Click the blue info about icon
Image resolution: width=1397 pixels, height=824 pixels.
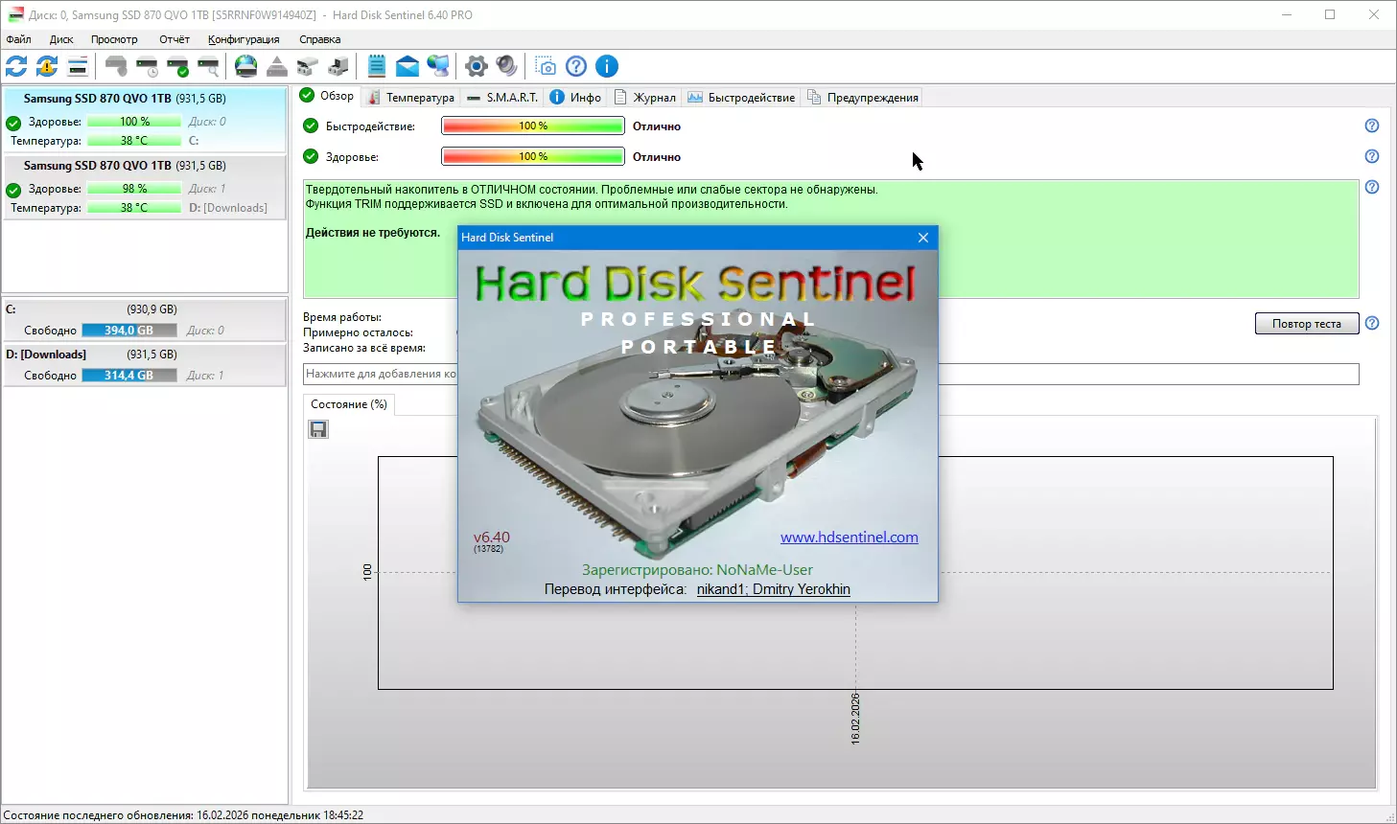tap(607, 66)
